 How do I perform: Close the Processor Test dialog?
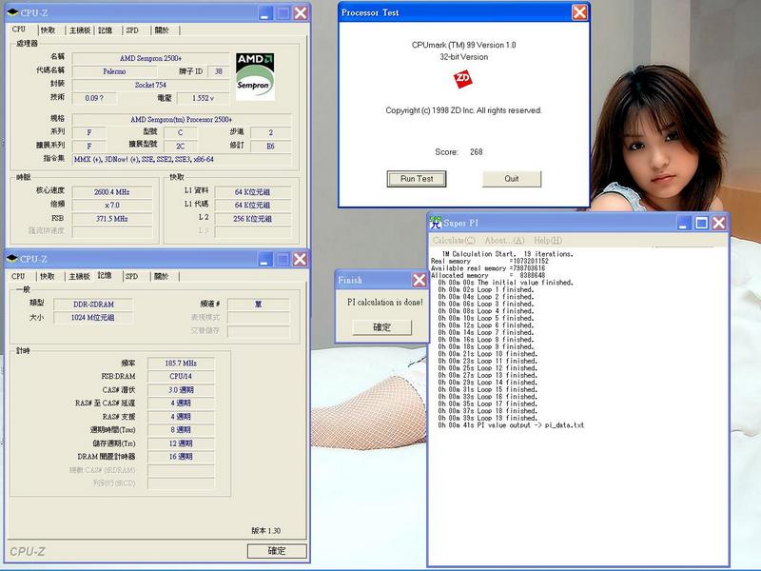click(x=579, y=12)
